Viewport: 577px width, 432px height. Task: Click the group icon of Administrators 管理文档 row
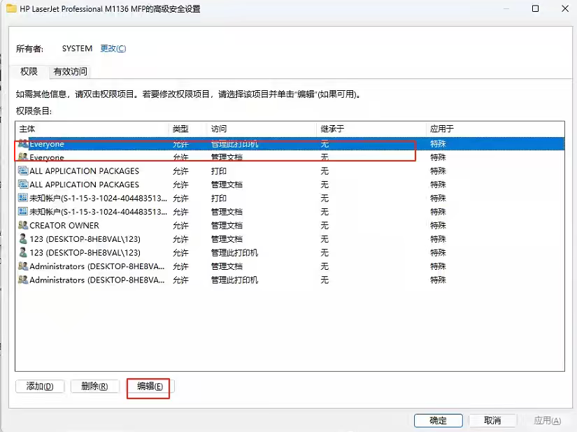tap(23, 266)
